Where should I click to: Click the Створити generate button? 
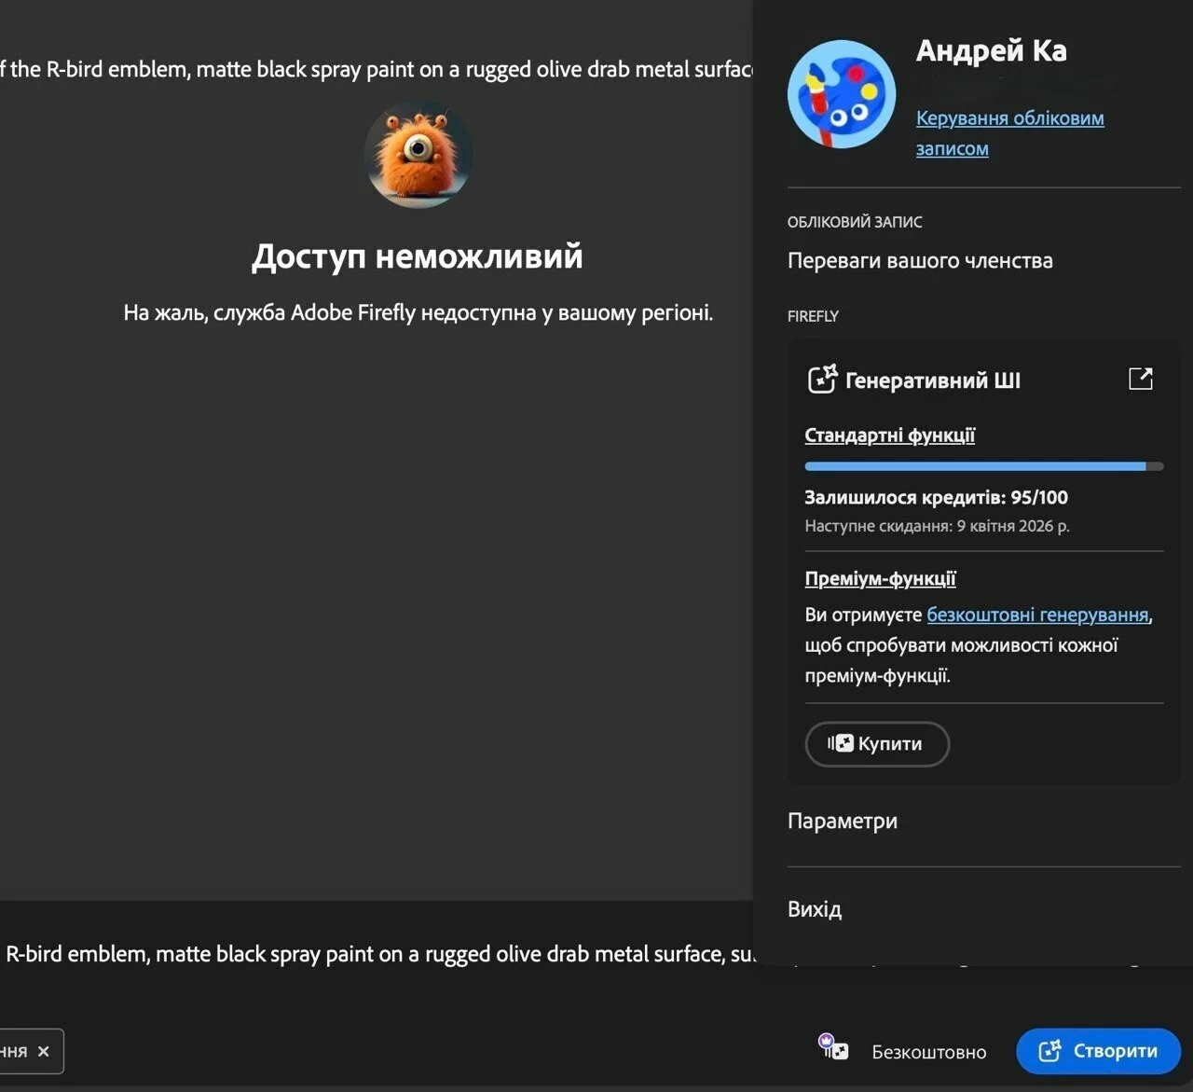pyautogui.click(x=1098, y=1051)
